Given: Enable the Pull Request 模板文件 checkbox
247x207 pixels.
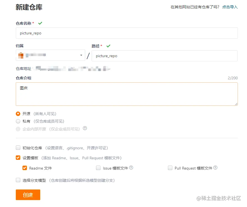Looking at the screenshot, I should coord(170,168).
